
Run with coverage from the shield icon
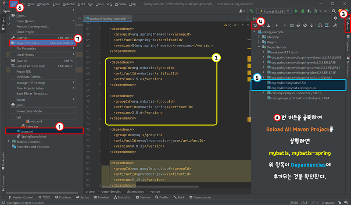pos(309,11)
